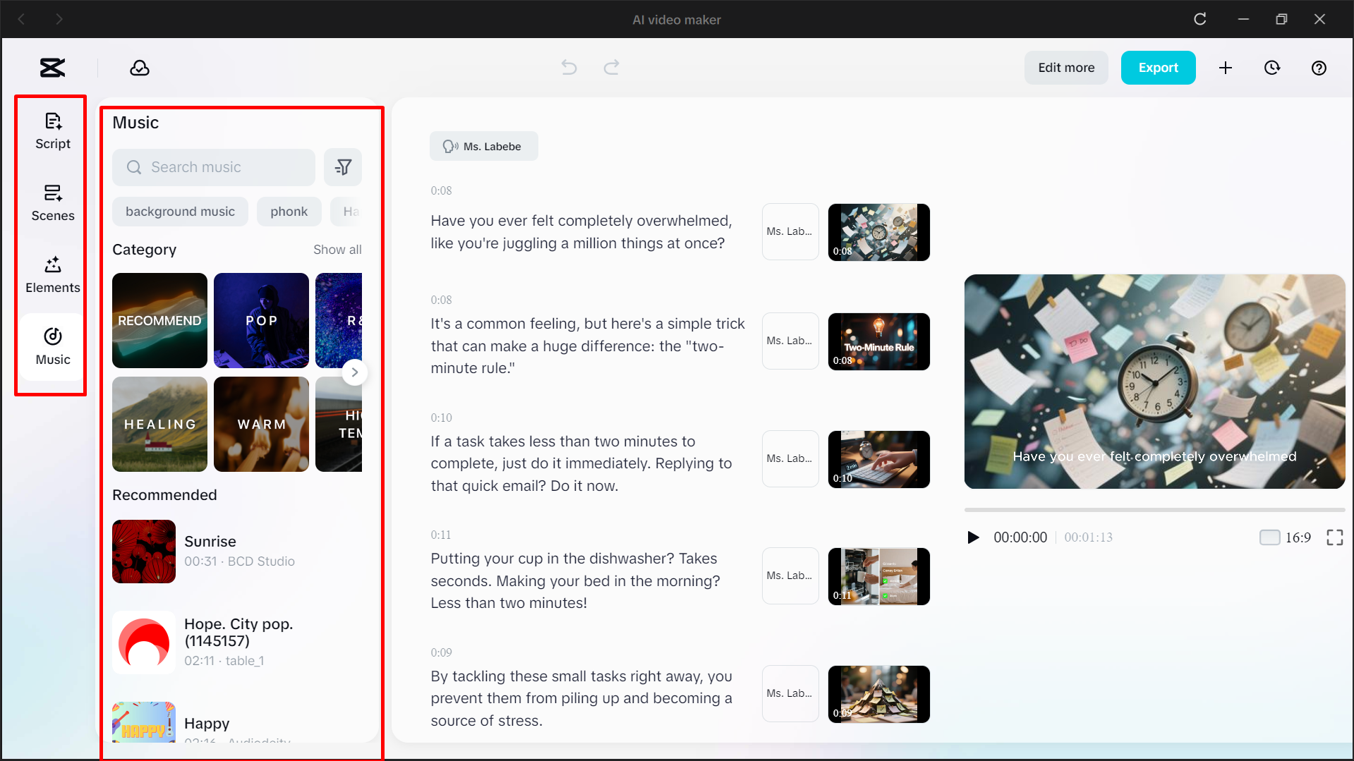
Task: Select the Music panel icon
Action: coord(52,346)
